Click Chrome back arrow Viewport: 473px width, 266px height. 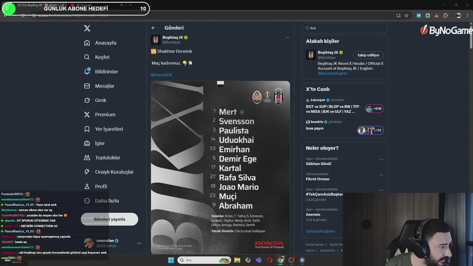[5, 16]
